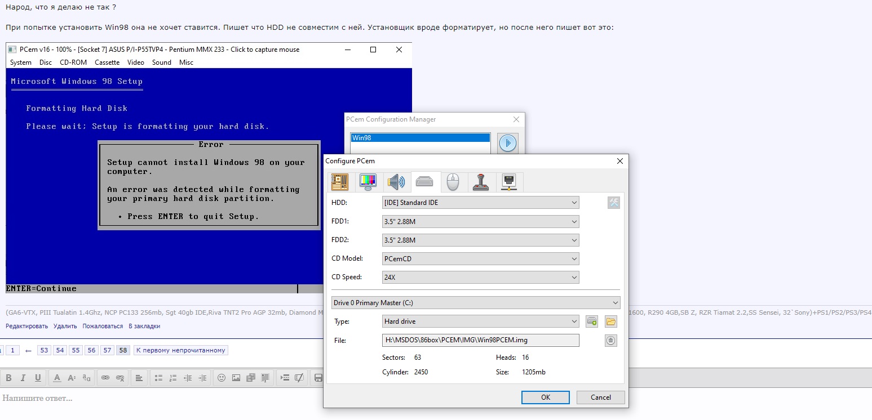Click the Пожаловаться link
The height and width of the screenshot is (420, 872).
103,326
